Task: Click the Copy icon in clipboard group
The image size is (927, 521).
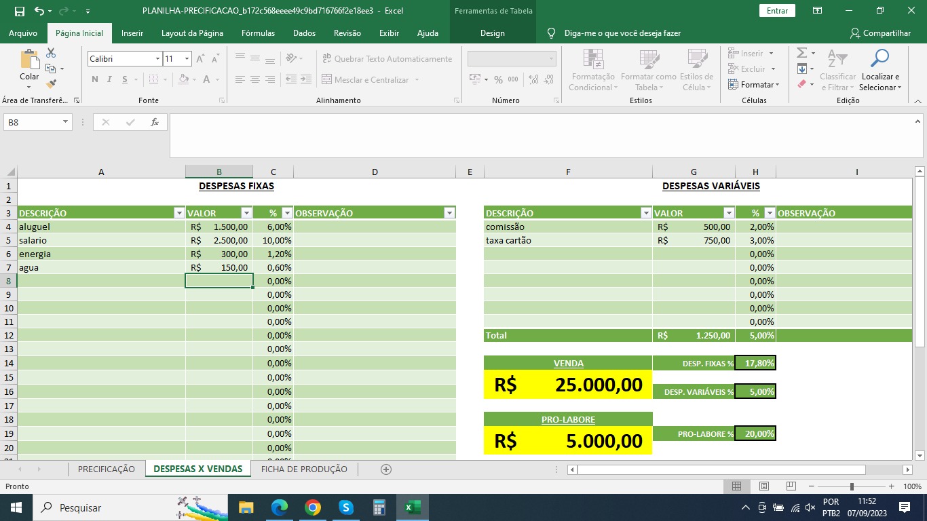Action: click(x=51, y=69)
